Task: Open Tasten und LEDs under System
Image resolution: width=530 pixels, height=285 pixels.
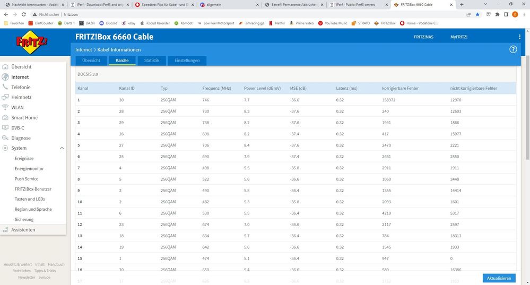Action: 30,199
